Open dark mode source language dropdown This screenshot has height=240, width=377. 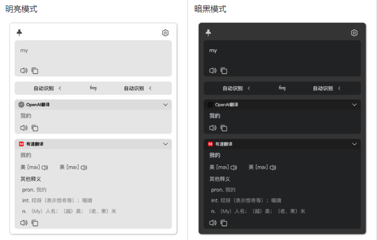coord(236,88)
